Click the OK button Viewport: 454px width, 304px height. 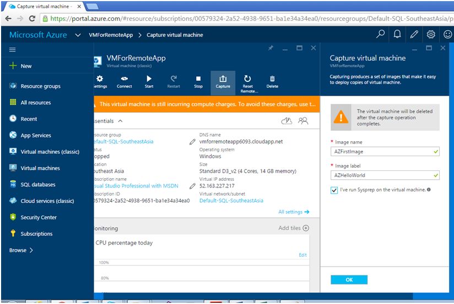click(x=349, y=279)
